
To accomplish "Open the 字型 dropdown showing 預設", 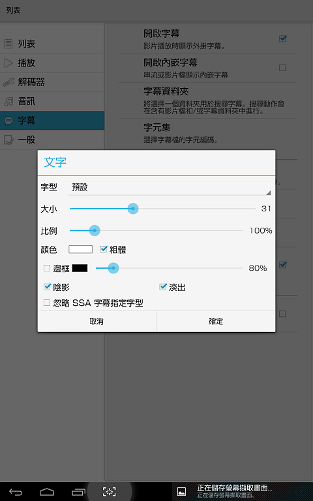I will [x=170, y=188].
